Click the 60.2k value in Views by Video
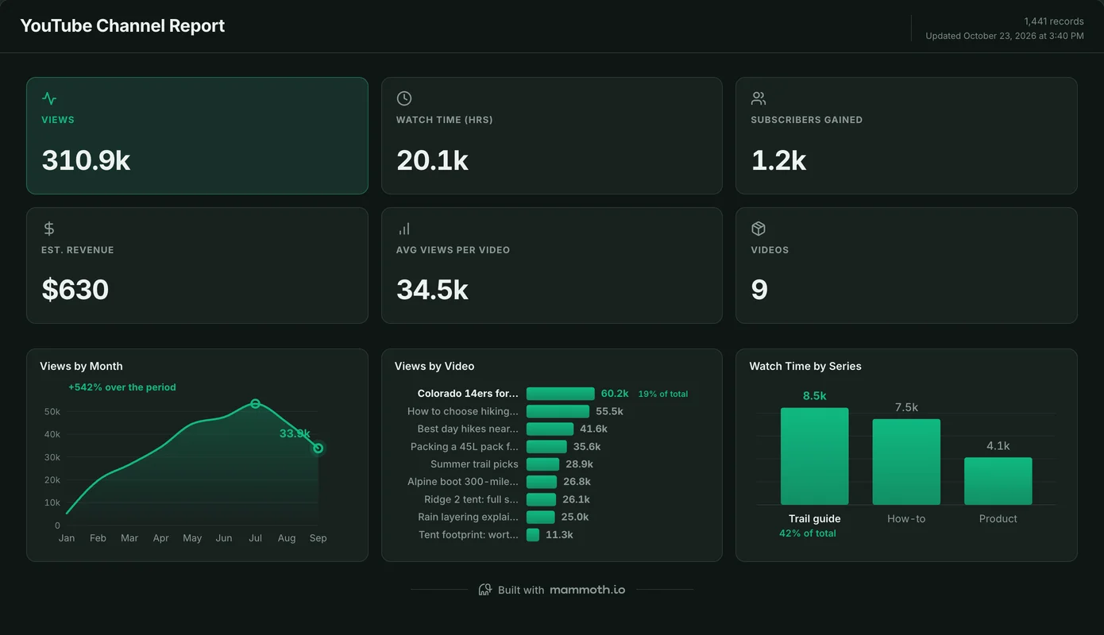This screenshot has width=1104, height=635. pos(615,394)
